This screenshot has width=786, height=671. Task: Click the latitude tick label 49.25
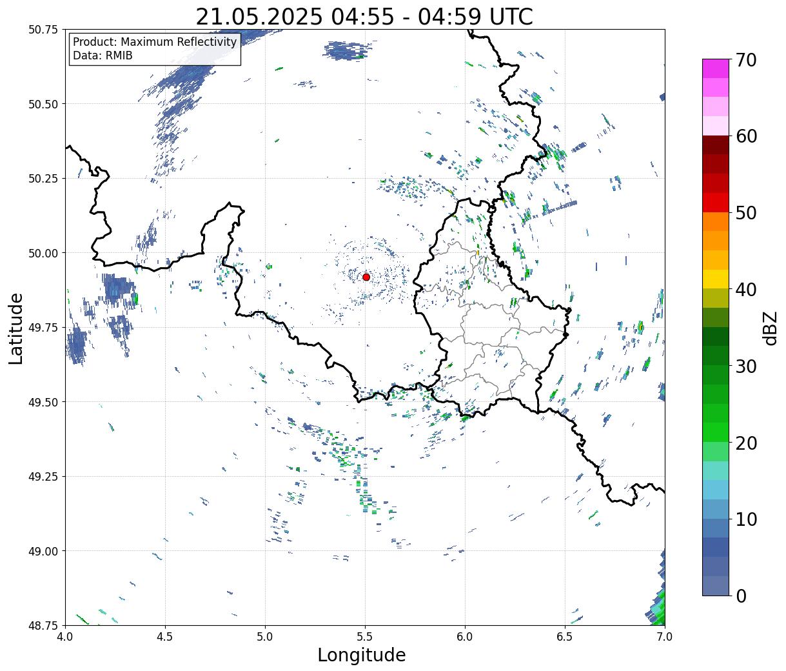[43, 477]
